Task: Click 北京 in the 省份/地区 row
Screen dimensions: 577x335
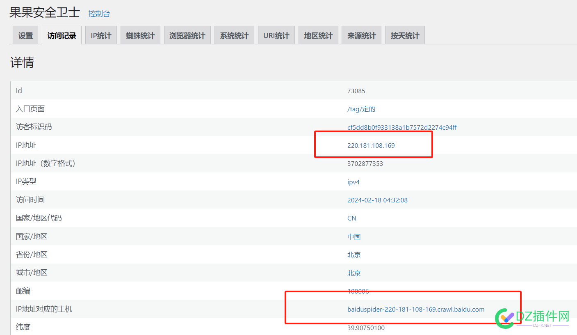Action: pyautogui.click(x=354, y=255)
